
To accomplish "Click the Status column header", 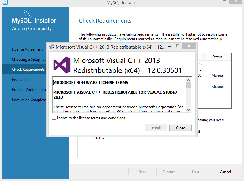I will coord(217,57).
